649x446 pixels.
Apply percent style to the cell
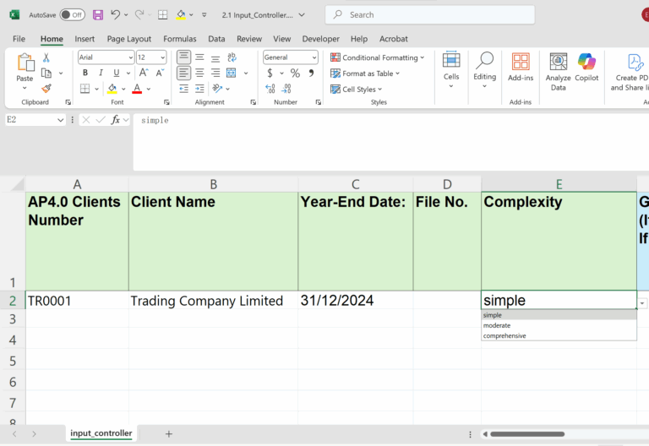coord(295,73)
